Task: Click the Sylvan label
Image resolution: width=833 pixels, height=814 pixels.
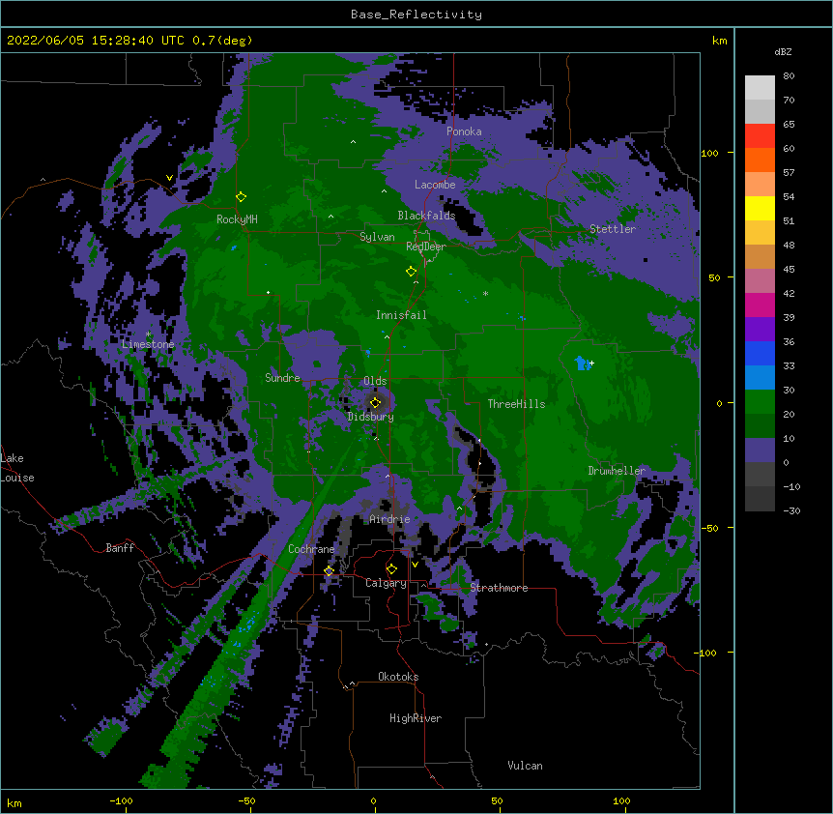Action: [377, 237]
